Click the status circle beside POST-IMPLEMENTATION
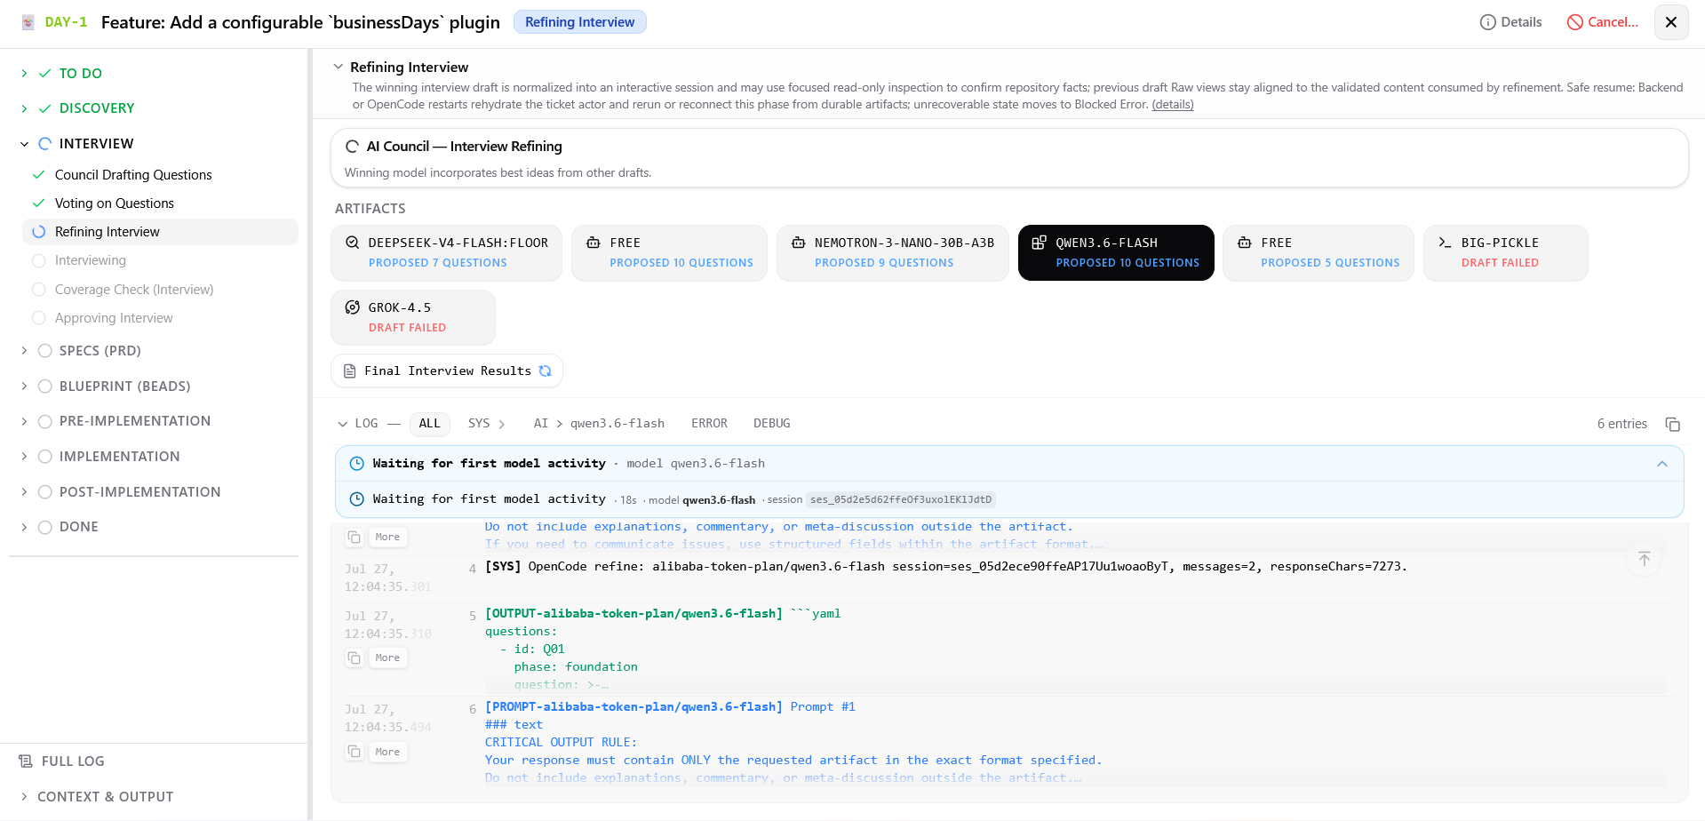Image resolution: width=1705 pixels, height=821 pixels. [x=45, y=492]
